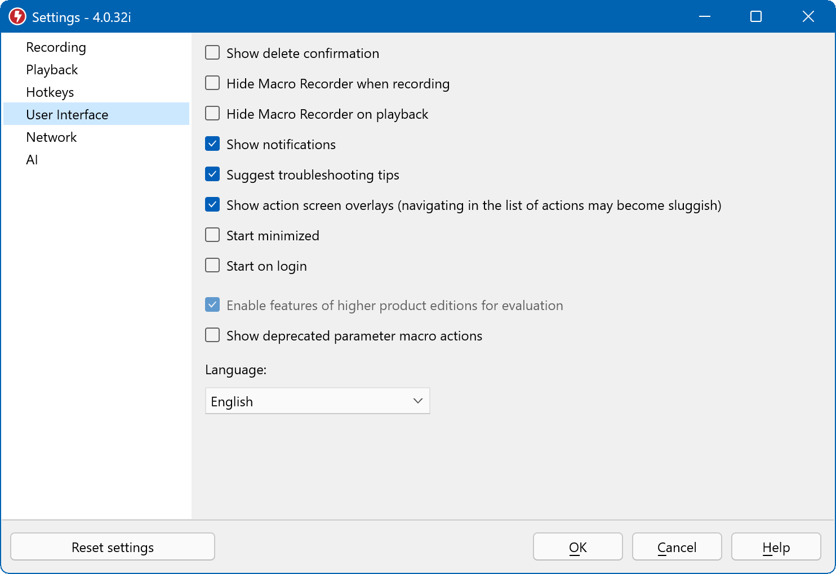Image resolution: width=836 pixels, height=574 pixels.
Task: Enable Show delete confirmation checkbox
Action: click(x=212, y=53)
